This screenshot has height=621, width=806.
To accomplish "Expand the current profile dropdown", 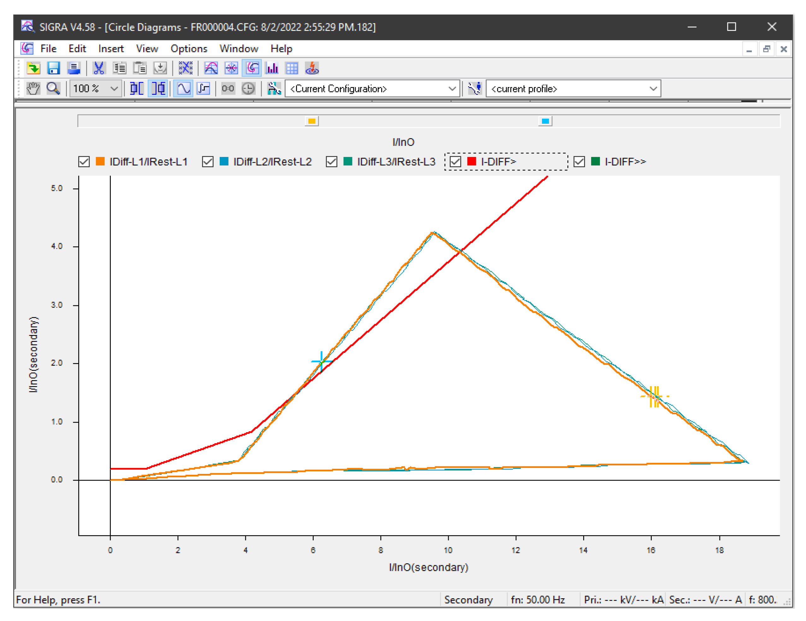I will (x=653, y=89).
